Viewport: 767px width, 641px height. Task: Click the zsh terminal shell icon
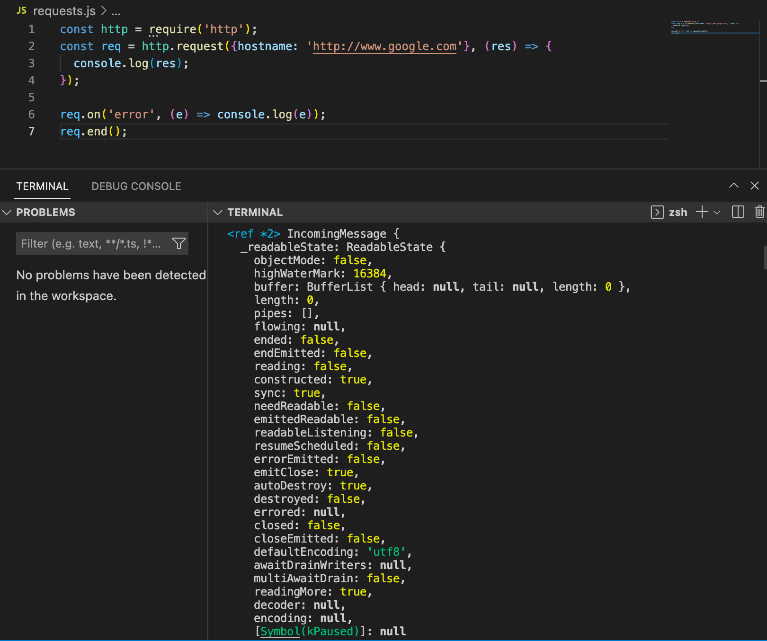click(x=657, y=212)
